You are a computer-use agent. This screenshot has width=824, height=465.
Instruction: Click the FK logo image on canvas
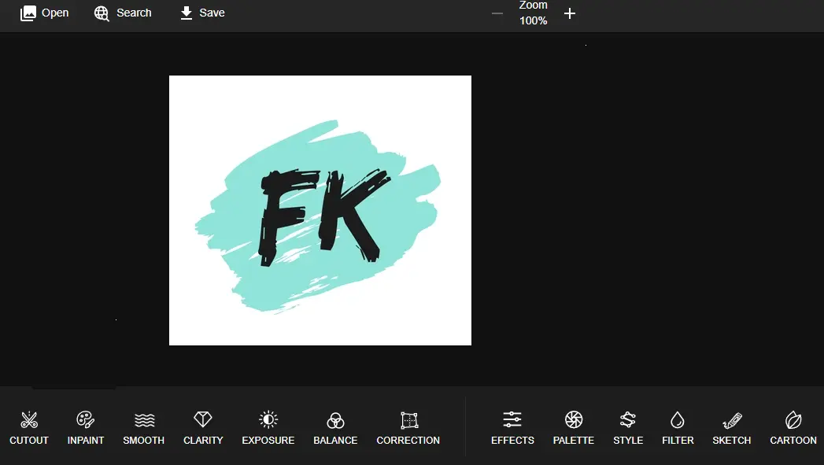[x=320, y=210]
